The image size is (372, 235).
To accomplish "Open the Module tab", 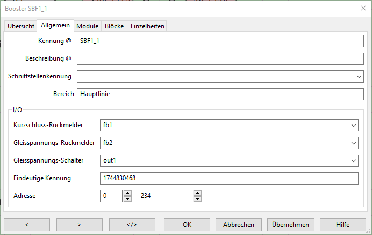I will click(87, 26).
